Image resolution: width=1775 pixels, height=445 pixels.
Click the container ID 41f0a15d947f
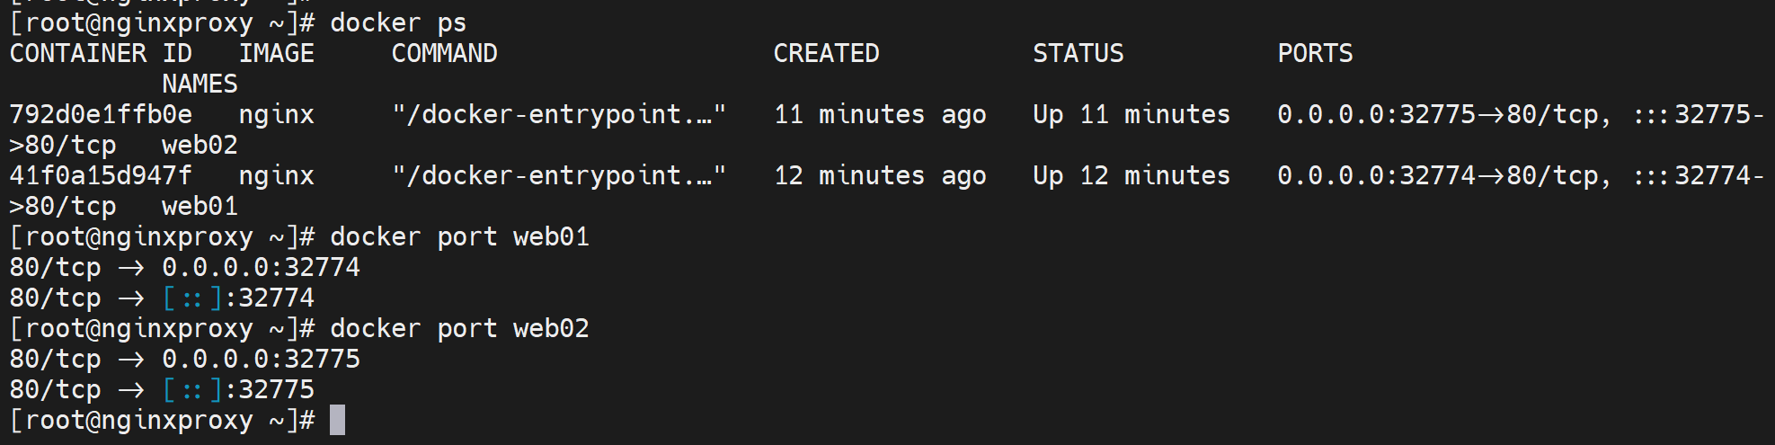pos(101,175)
